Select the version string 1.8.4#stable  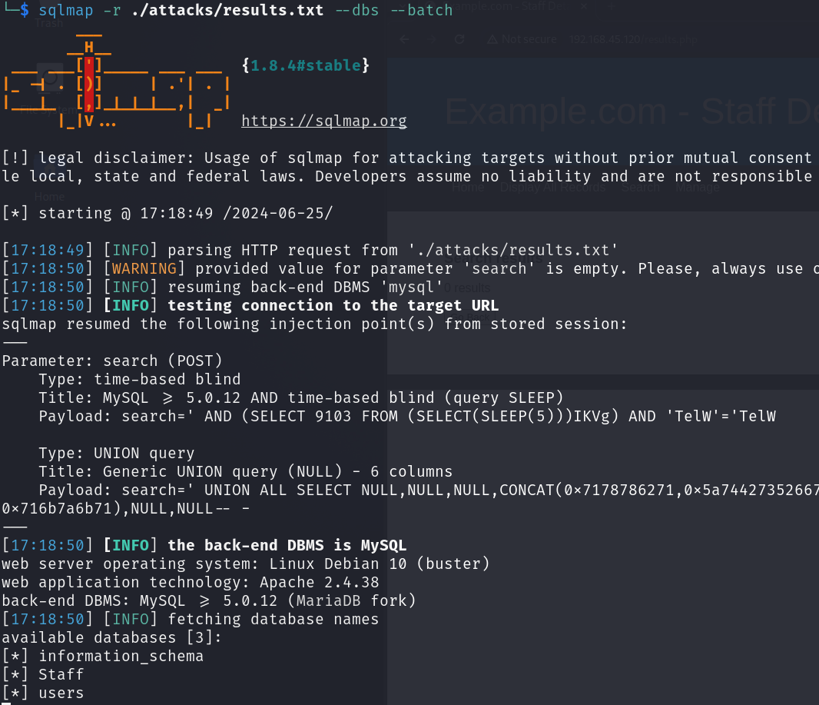tap(306, 65)
